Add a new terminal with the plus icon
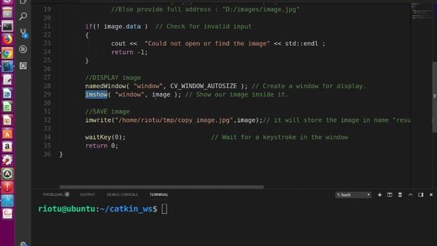This screenshot has width=437, height=246. (x=380, y=195)
